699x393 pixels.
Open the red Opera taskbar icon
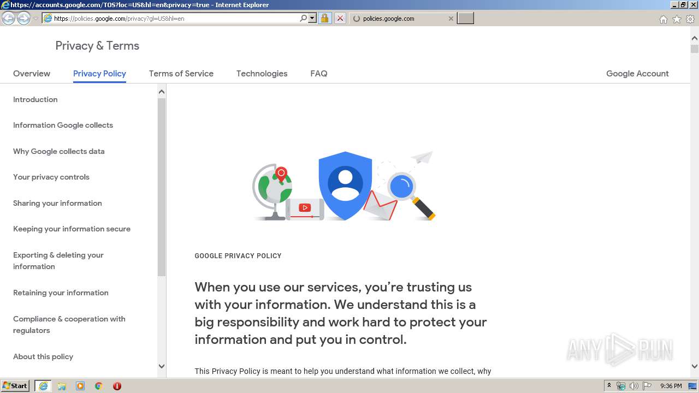pos(117,386)
